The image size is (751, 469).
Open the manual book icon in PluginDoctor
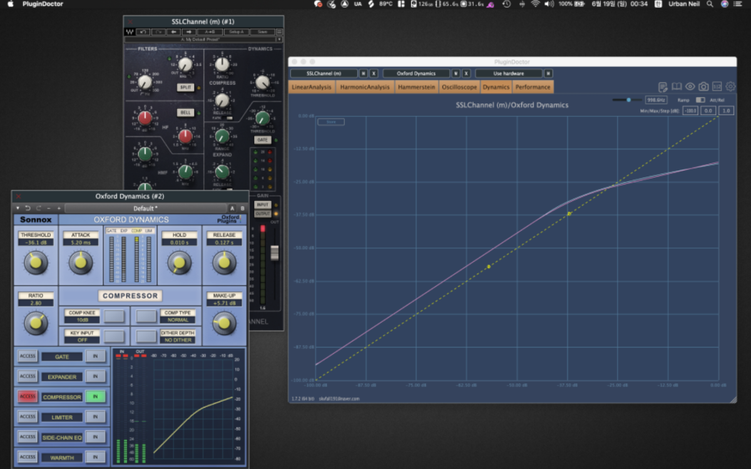click(x=677, y=86)
